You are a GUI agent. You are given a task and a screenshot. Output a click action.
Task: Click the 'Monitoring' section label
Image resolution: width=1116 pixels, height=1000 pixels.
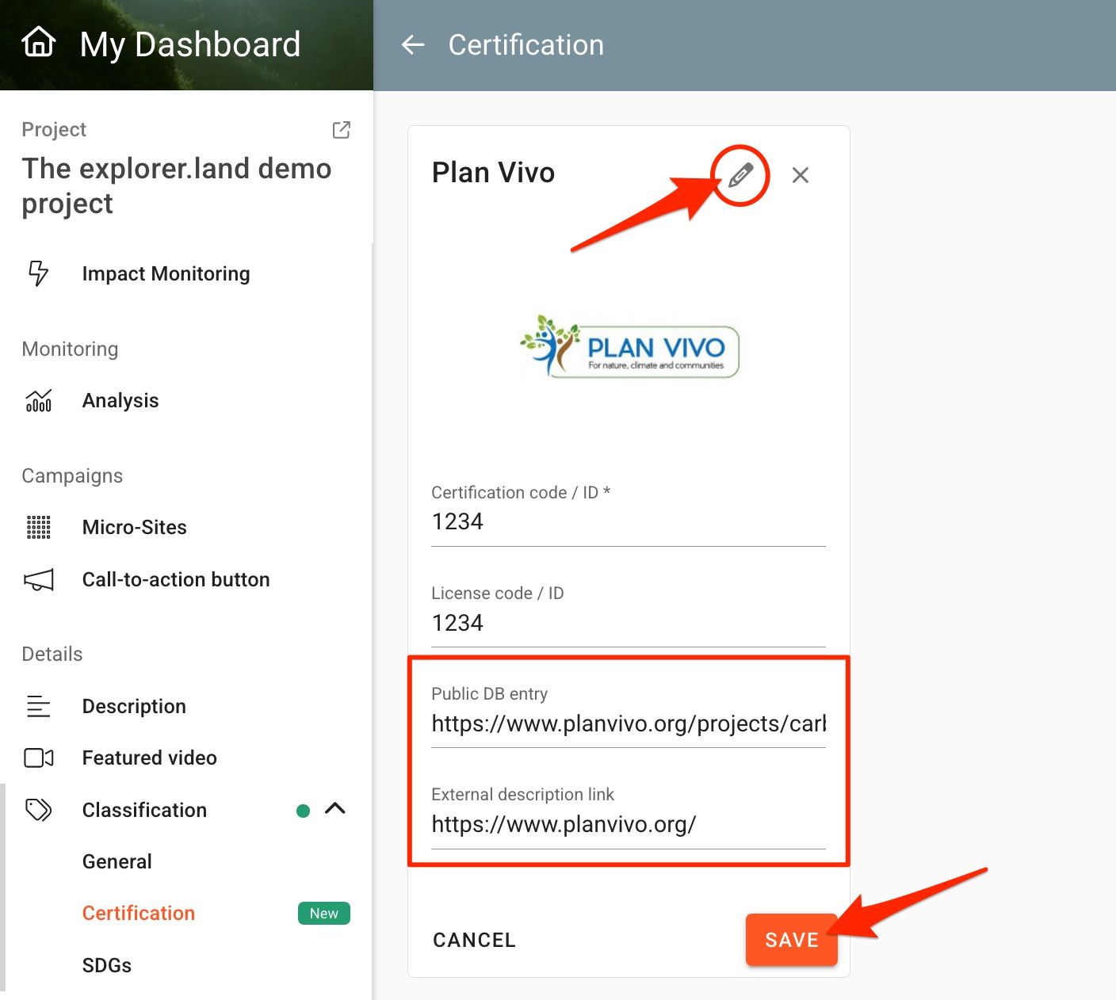(70, 349)
